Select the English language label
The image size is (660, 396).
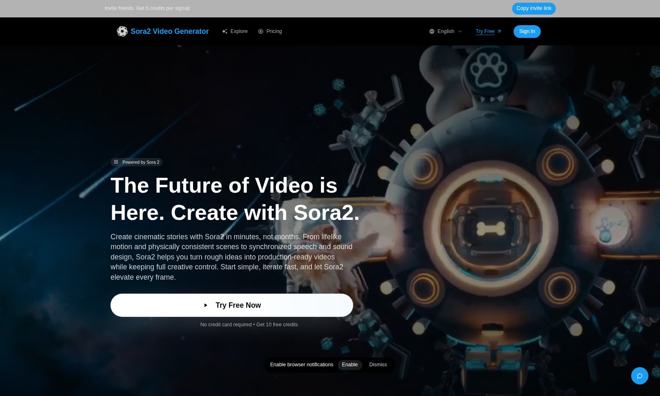[x=445, y=31]
